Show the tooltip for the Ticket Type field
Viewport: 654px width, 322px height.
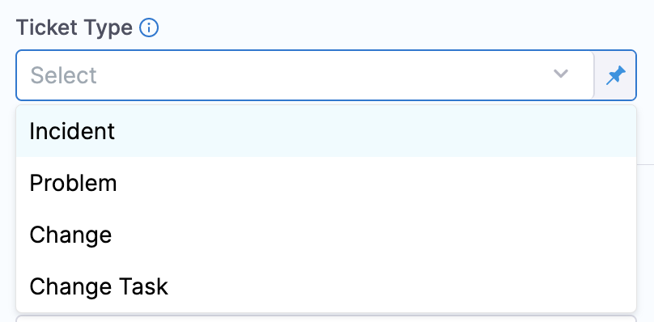[x=149, y=28]
